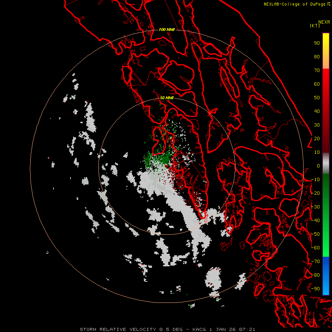Click the STORM RELATIVE VELOCITY caption text

click(118, 329)
